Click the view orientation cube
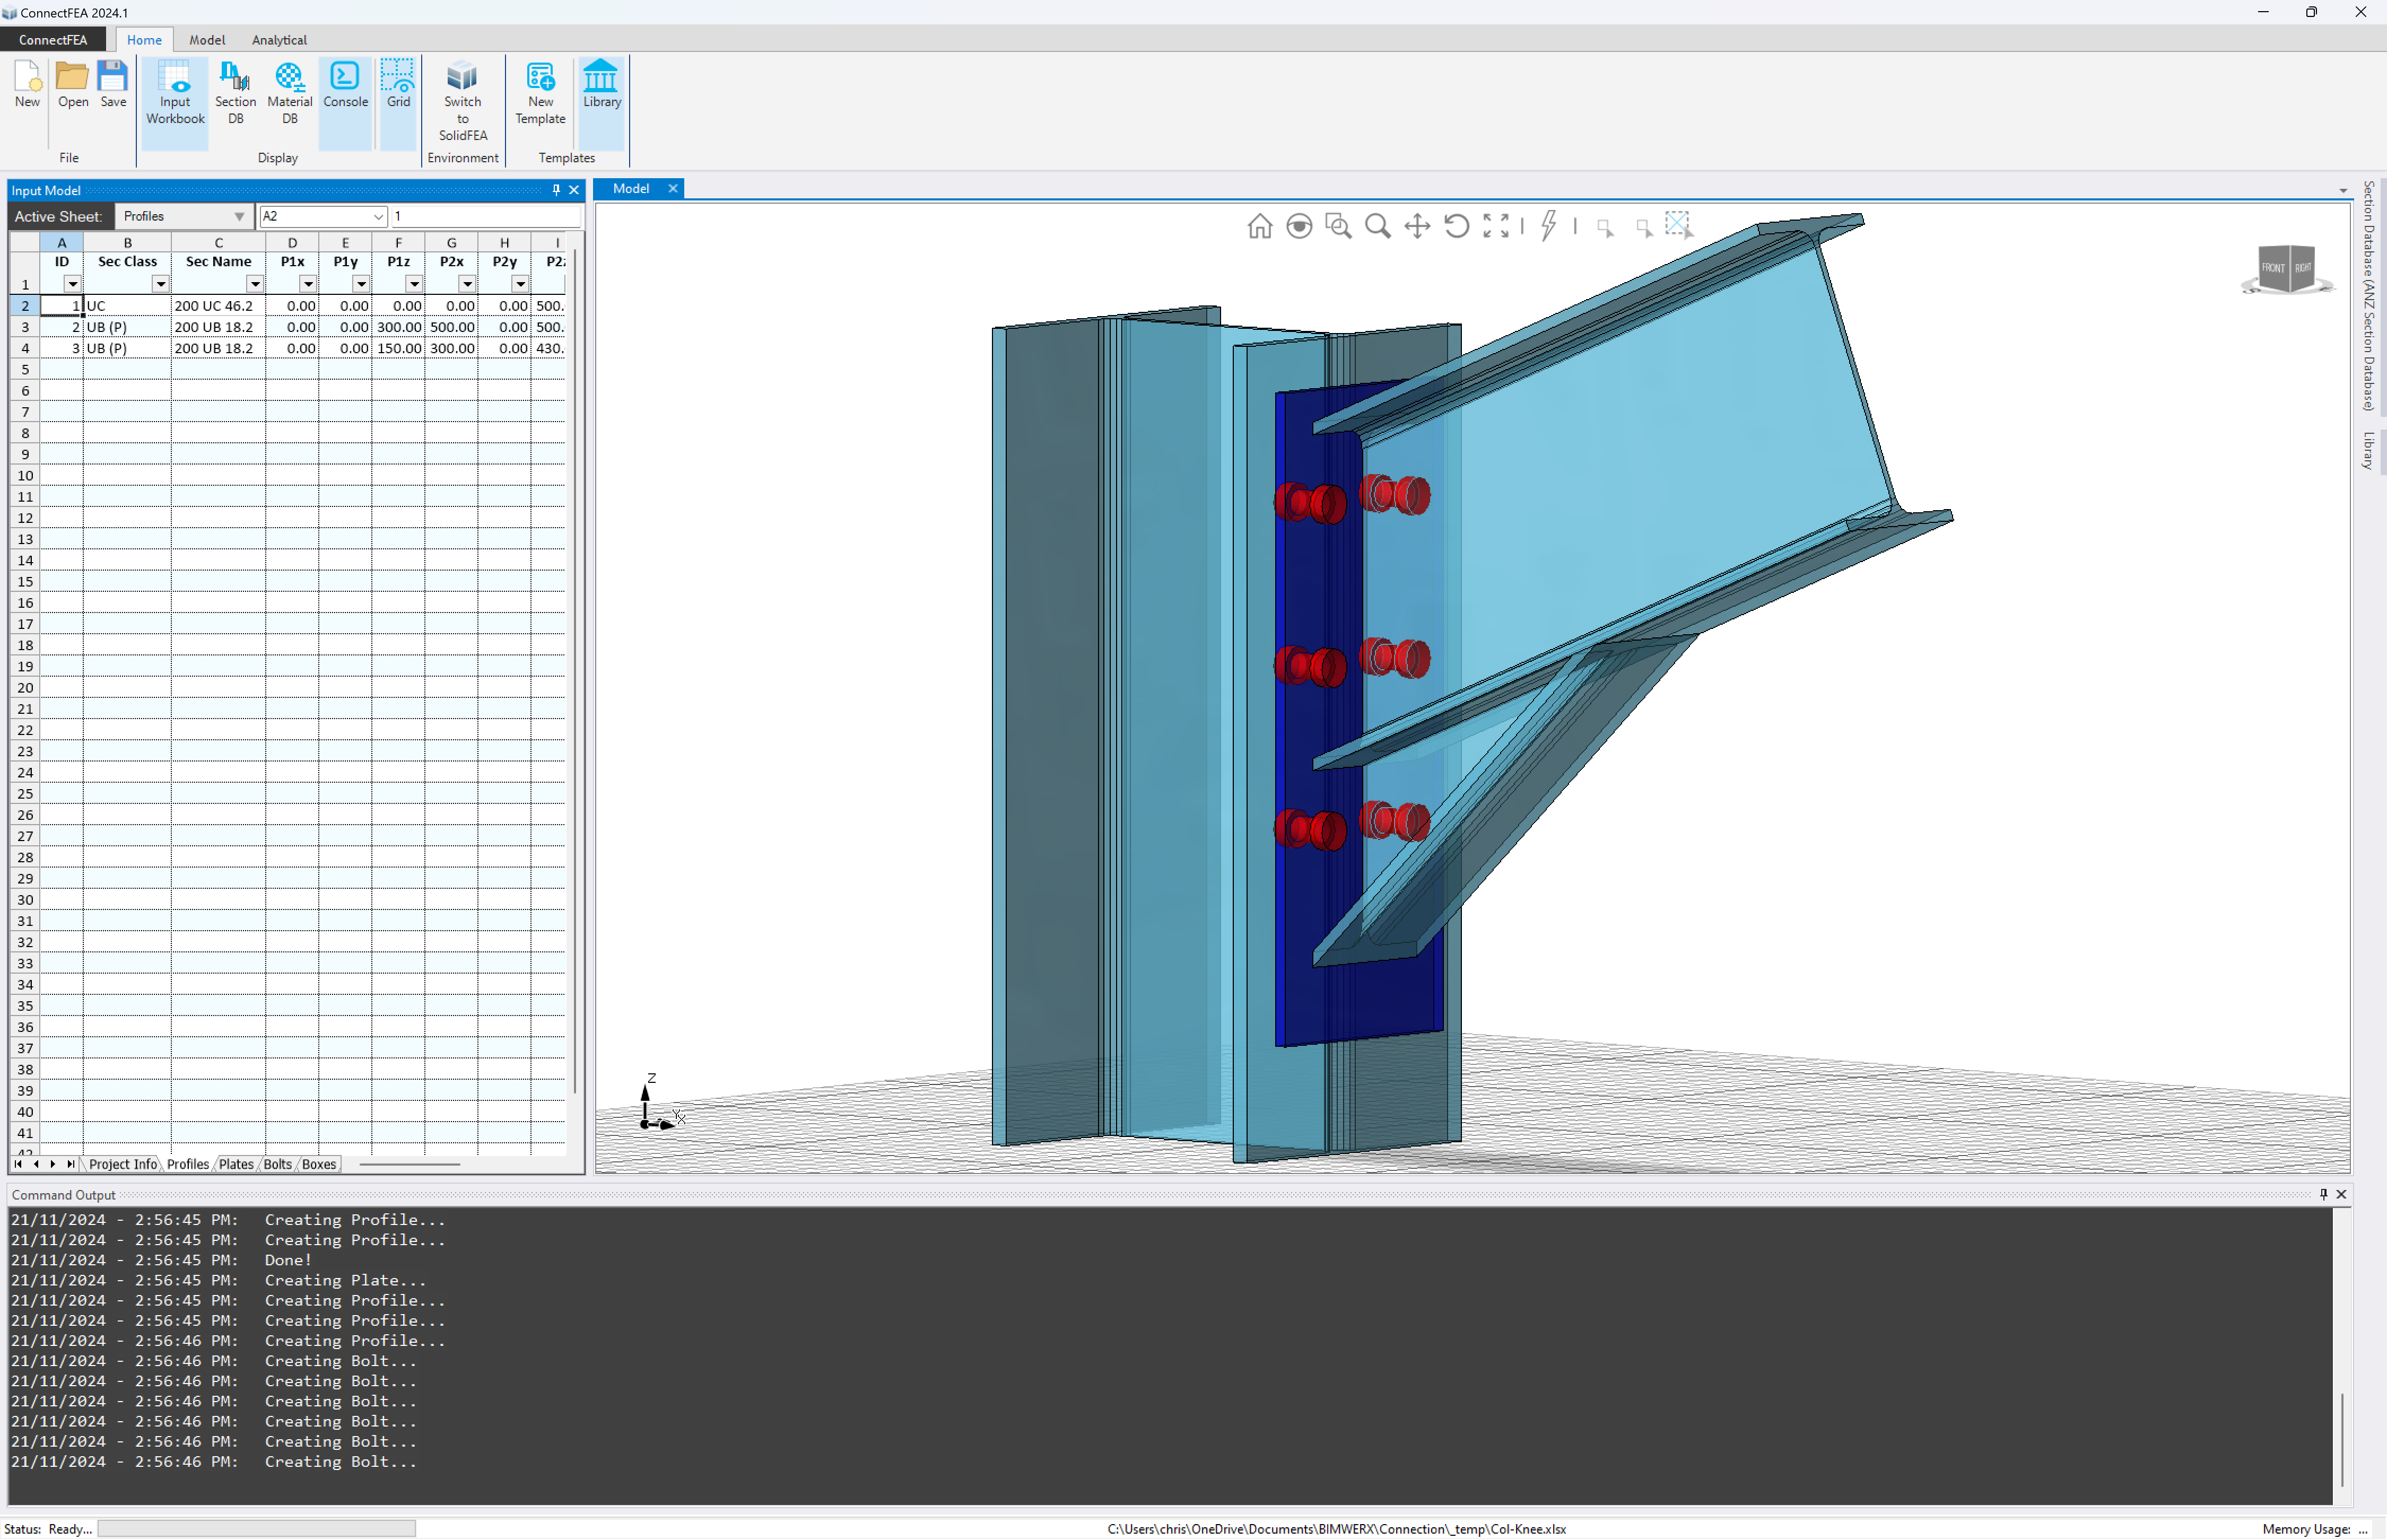The height and width of the screenshot is (1540, 2387). click(x=2287, y=268)
